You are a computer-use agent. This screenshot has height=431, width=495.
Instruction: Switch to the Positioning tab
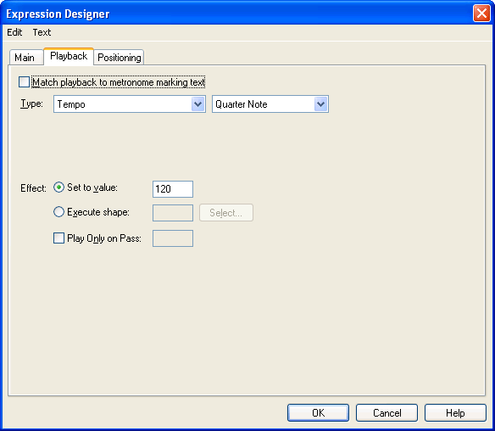[x=119, y=58]
